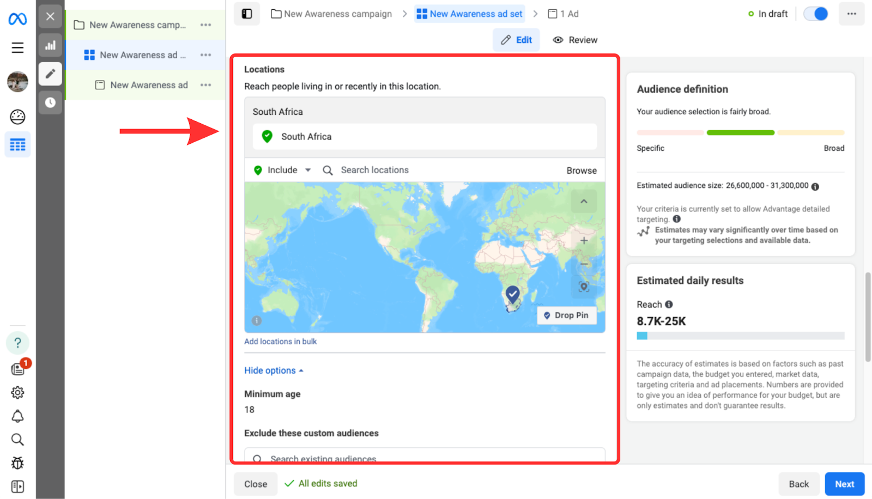Select New Awareness ad in the tree
Screen dimensions: 872x499
pos(149,85)
